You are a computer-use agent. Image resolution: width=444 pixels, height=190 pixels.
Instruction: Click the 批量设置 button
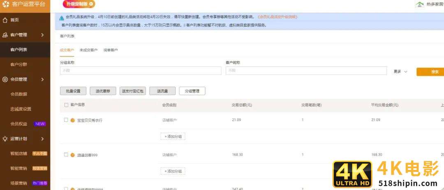click(73, 91)
